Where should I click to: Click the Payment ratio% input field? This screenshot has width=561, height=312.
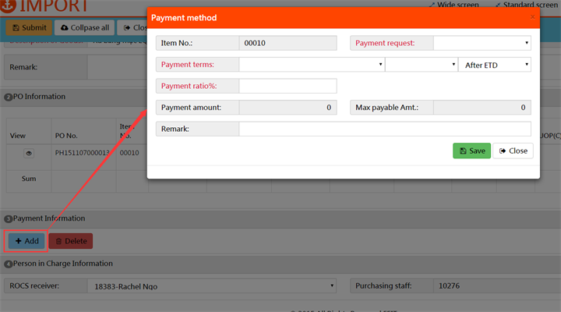288,86
